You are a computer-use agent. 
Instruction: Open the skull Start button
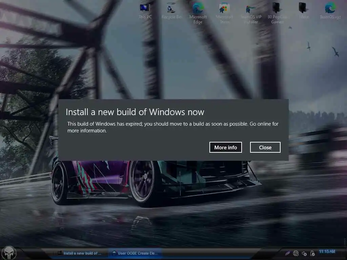click(9, 253)
